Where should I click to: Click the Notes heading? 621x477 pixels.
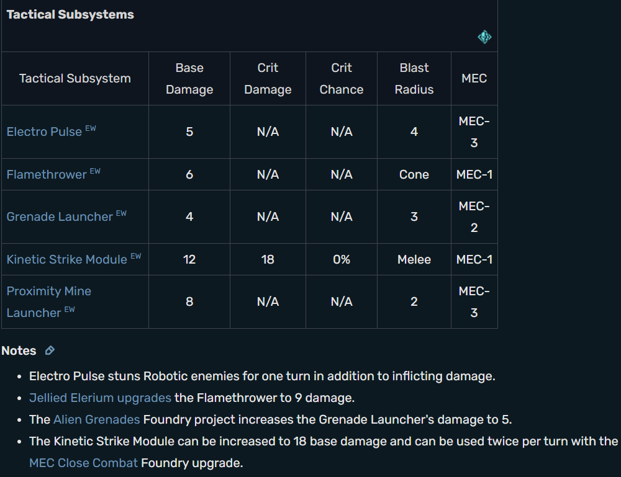(19, 350)
